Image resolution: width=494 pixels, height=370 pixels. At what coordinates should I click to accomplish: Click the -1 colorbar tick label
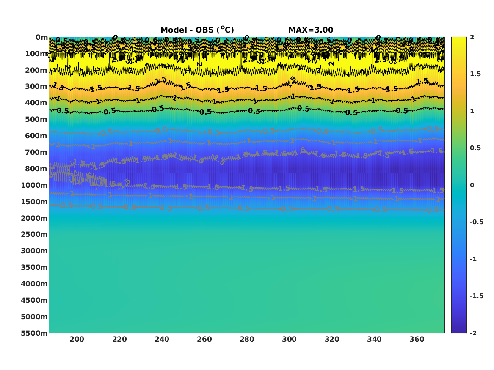click(x=473, y=259)
